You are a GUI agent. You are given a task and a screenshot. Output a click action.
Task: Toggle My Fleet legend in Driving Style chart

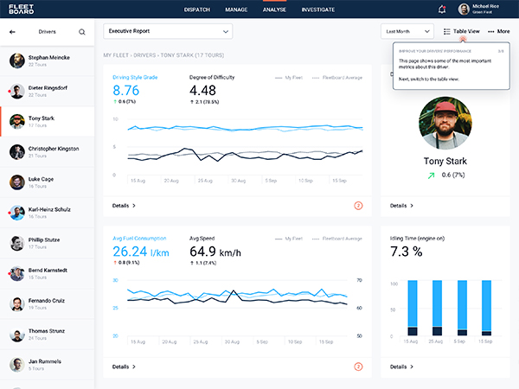pyautogui.click(x=289, y=78)
